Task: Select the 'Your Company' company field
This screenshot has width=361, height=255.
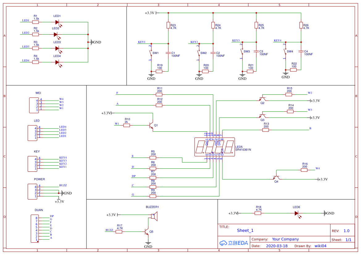Action: click(x=285, y=239)
